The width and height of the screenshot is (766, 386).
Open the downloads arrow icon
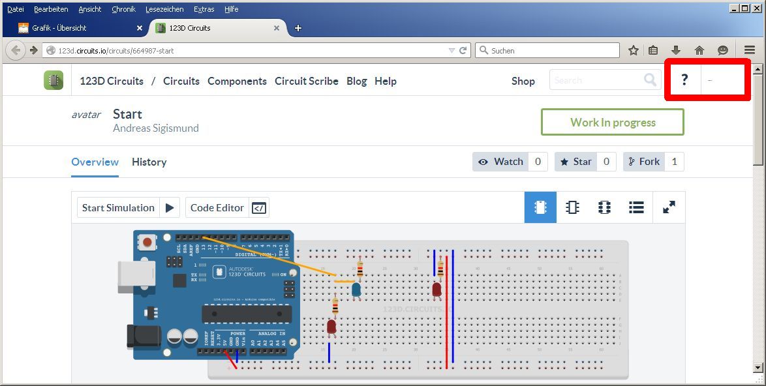[676, 50]
